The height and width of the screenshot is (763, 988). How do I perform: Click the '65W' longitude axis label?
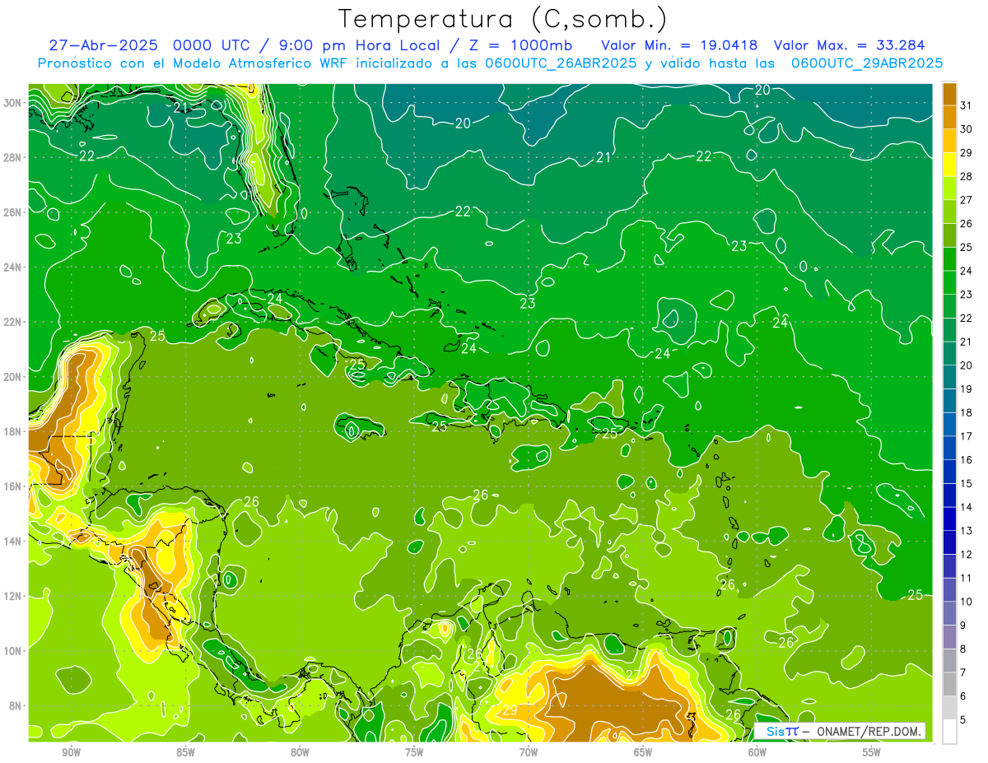point(643,752)
